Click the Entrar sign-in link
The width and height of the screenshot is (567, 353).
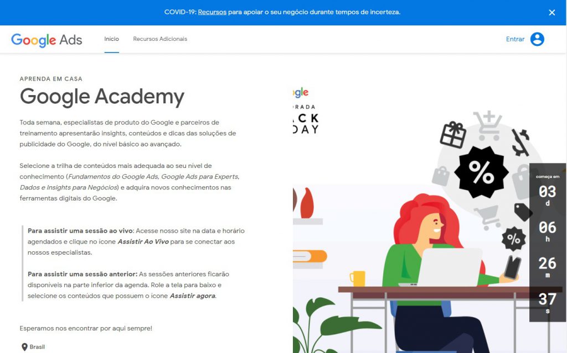(515, 39)
